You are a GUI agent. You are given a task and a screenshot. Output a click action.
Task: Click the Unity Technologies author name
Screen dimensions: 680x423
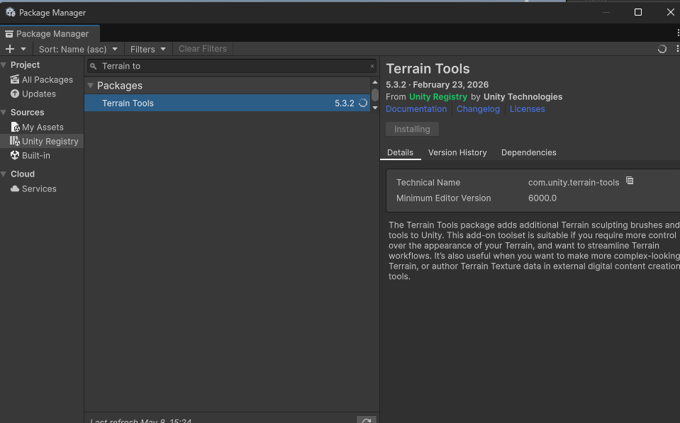click(523, 97)
